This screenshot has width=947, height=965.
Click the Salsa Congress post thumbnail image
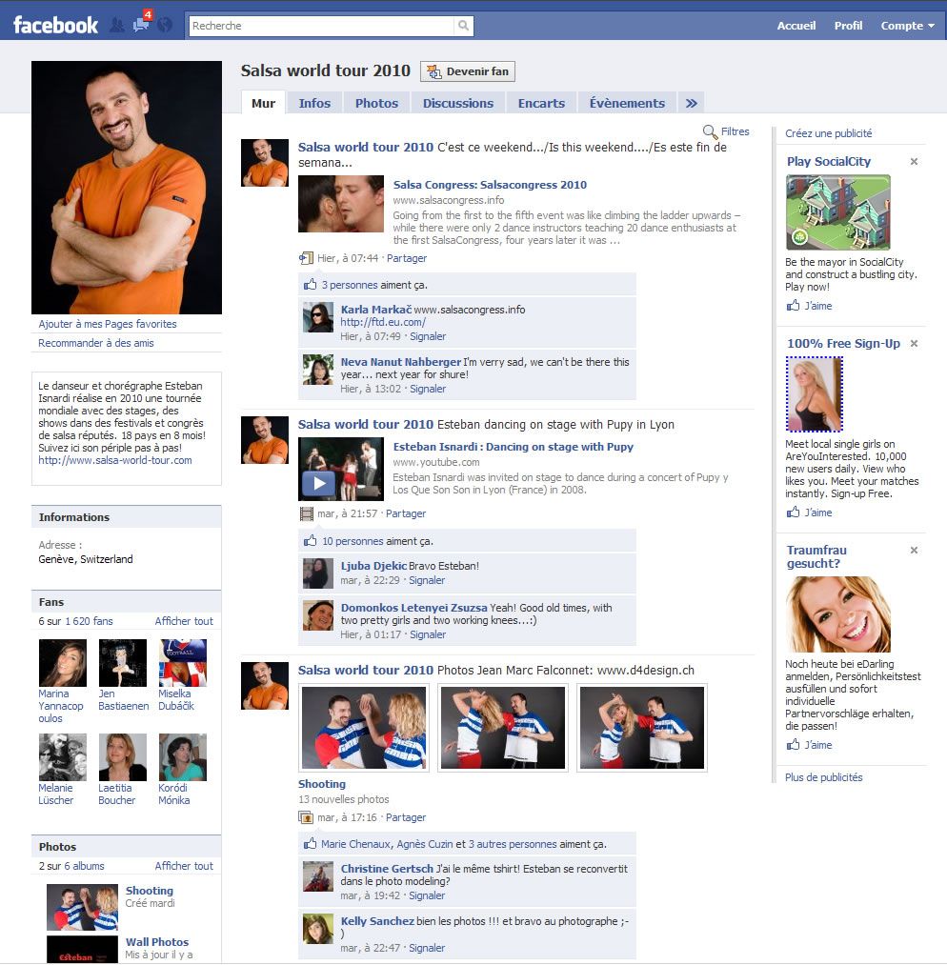point(341,204)
